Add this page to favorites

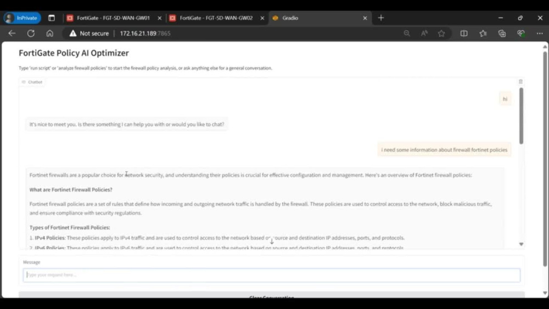pos(441,33)
